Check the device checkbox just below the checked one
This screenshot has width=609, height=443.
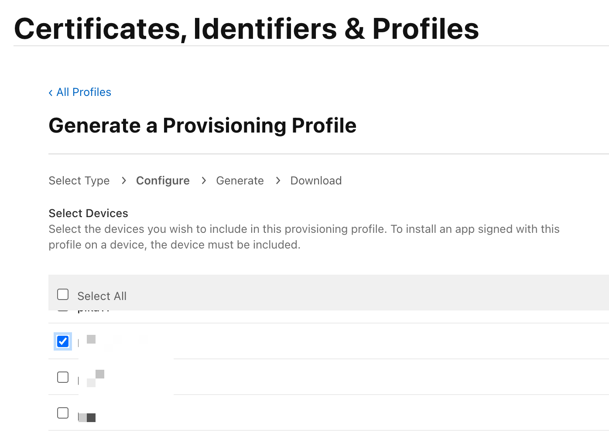tap(63, 377)
